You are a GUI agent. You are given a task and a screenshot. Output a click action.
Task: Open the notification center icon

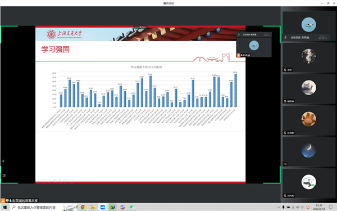click(x=331, y=207)
